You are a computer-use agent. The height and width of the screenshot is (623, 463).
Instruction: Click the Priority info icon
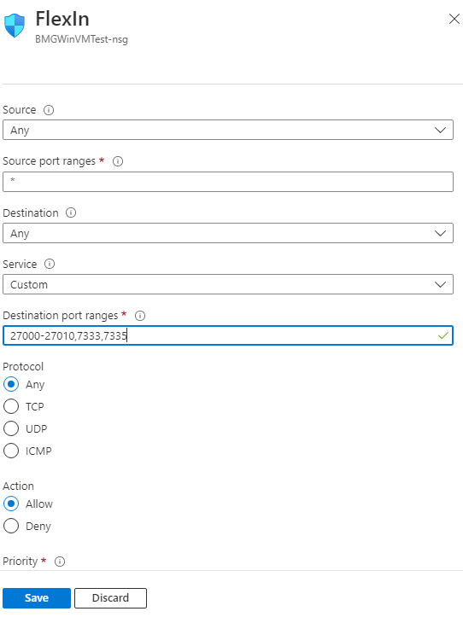pos(60,562)
